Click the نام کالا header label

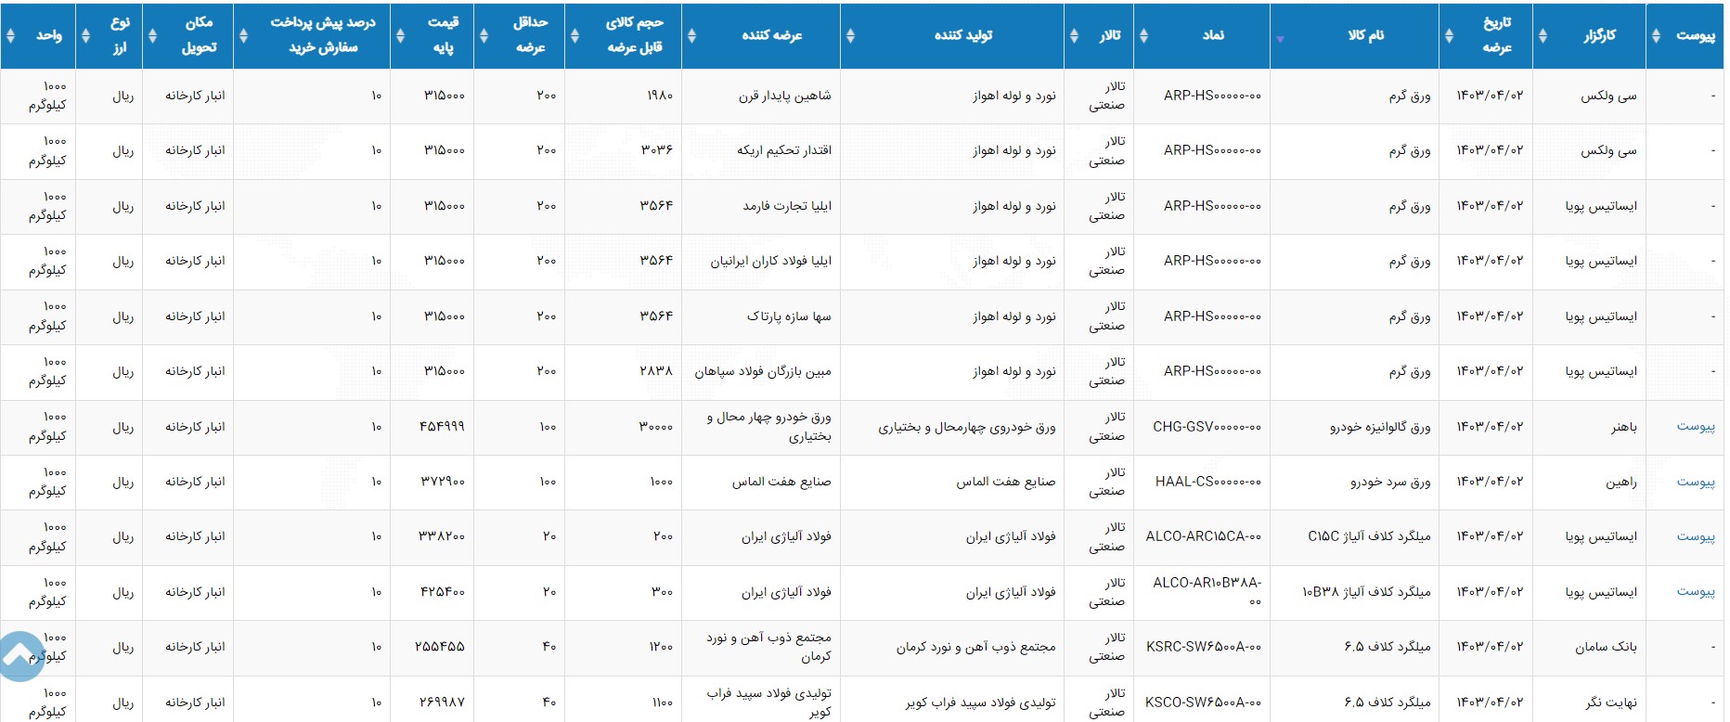coord(1366,35)
